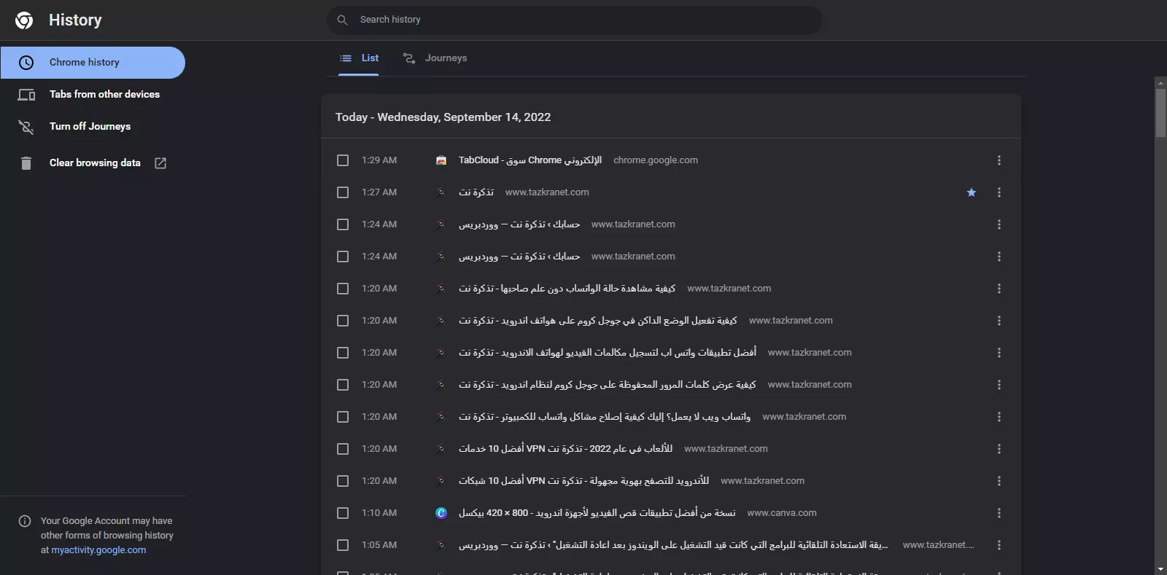Click the 1:05 AM timestamp

(x=379, y=545)
